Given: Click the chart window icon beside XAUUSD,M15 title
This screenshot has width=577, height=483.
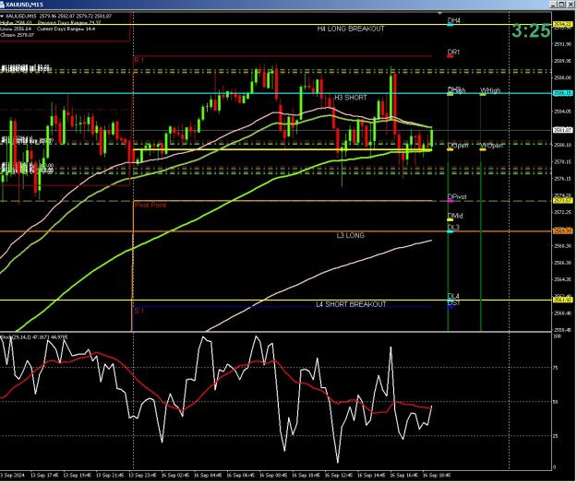Looking at the screenshot, I should pyautogui.click(x=3, y=4).
